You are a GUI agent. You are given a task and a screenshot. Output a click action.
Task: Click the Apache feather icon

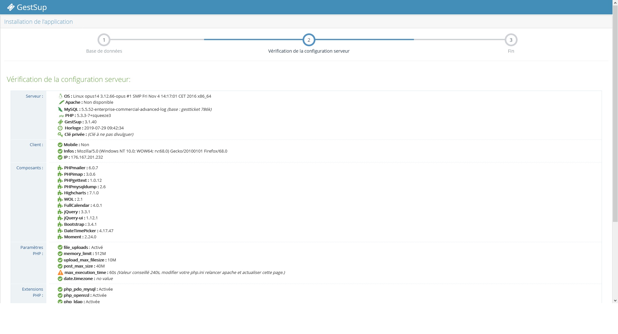coord(61,102)
